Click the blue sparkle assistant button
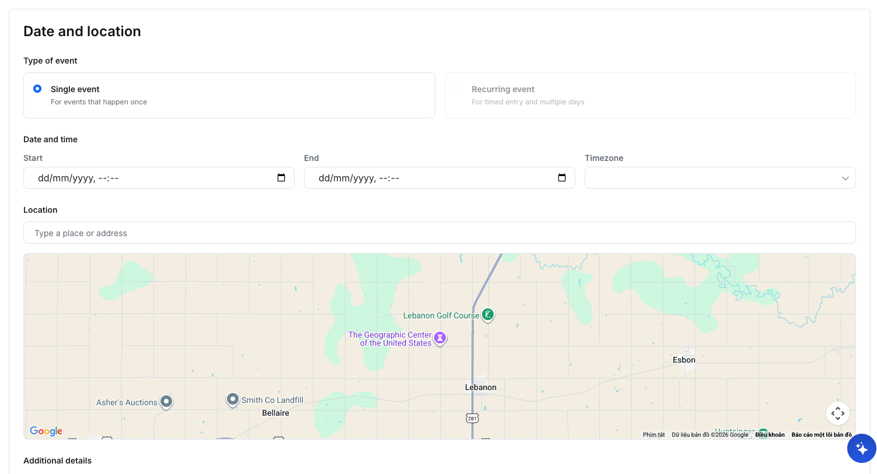The height and width of the screenshot is (474, 877). tap(861, 448)
